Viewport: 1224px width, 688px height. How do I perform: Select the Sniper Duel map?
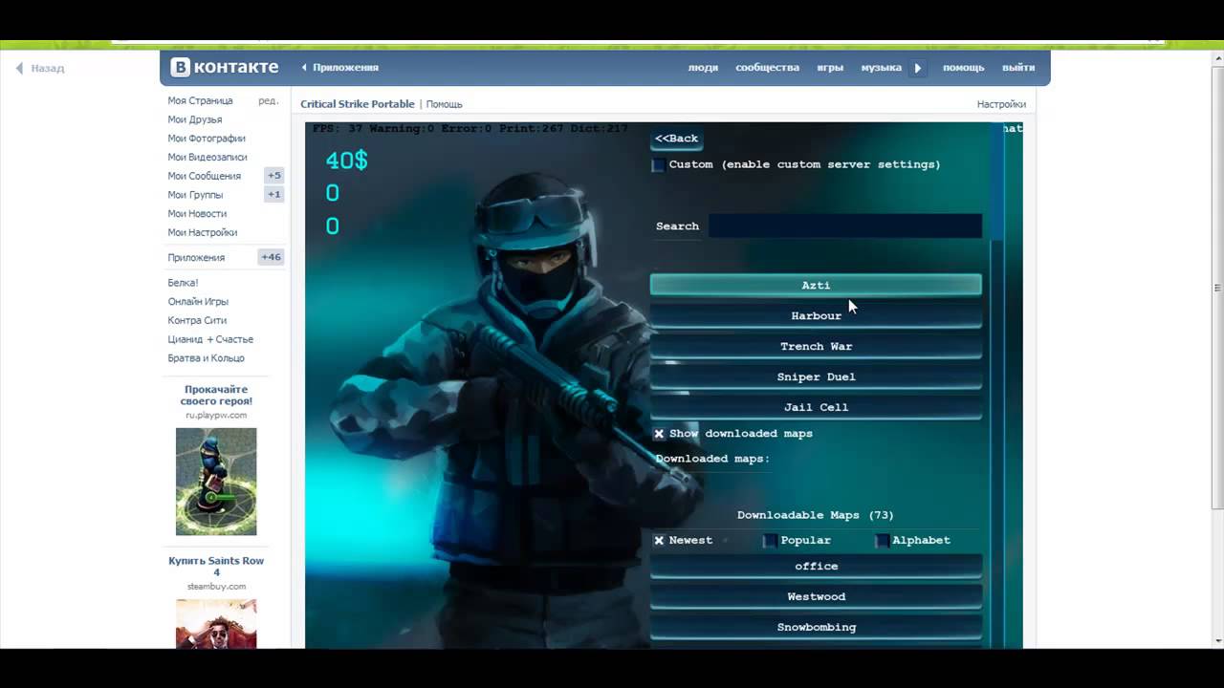pyautogui.click(x=816, y=376)
